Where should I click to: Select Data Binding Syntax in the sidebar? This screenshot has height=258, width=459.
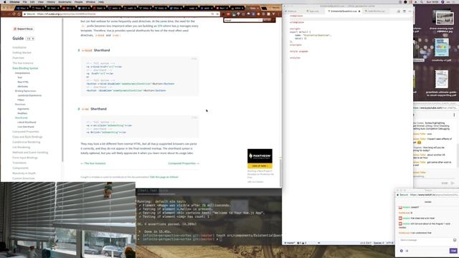click(x=25, y=68)
